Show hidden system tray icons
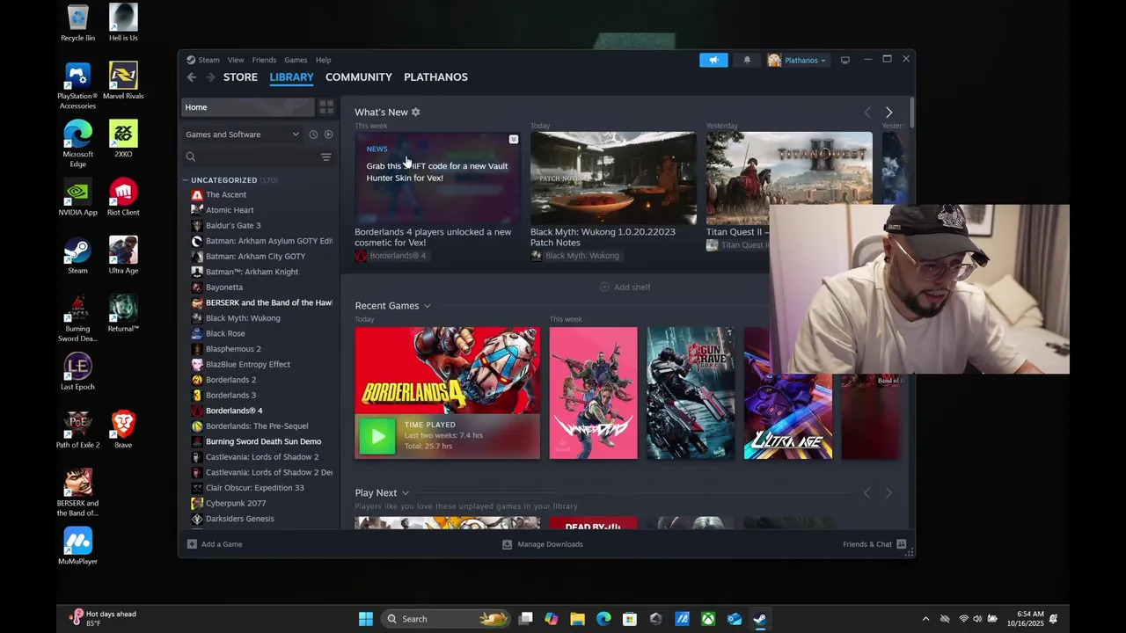 pos(925,619)
